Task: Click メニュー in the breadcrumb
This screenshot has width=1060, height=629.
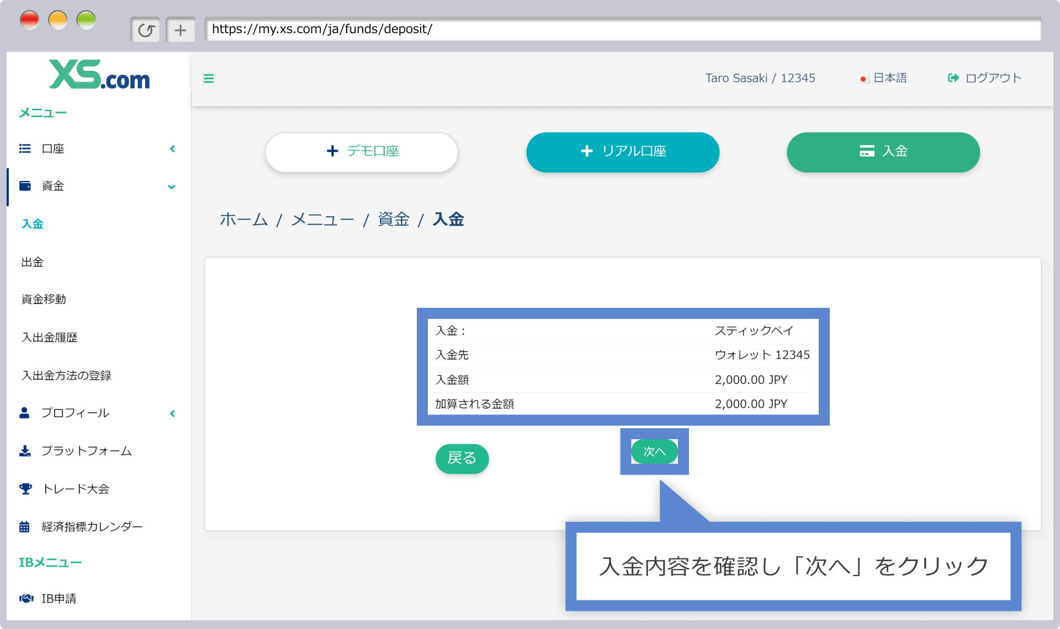Action: coord(322,220)
